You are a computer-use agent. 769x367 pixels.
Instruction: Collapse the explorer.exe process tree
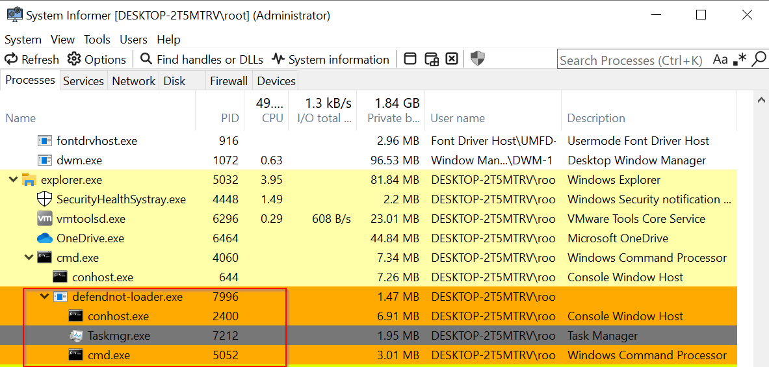tap(12, 180)
